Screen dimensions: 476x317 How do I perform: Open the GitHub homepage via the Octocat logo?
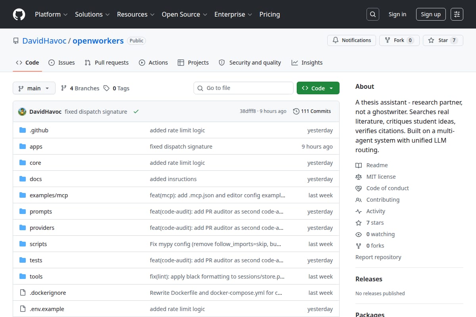click(x=19, y=14)
